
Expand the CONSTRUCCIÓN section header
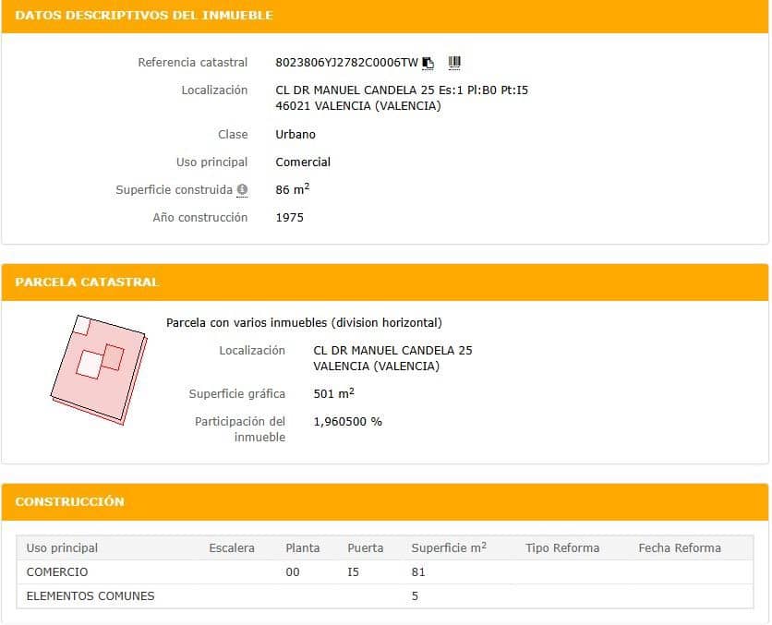(69, 502)
